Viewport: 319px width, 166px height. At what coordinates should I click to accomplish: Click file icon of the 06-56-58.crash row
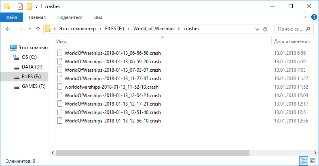60,53
